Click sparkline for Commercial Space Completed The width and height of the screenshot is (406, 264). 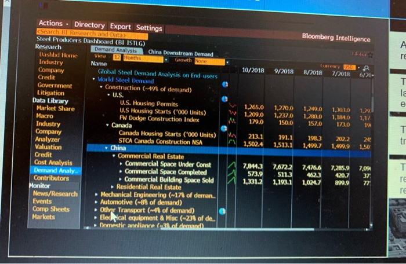click(232, 173)
